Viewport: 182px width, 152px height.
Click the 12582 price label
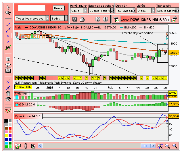[174, 53]
